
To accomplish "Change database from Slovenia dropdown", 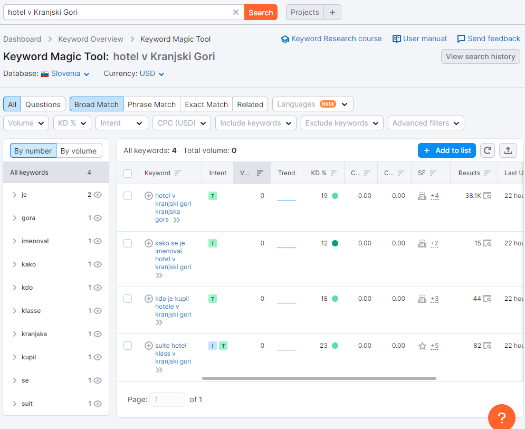I will 65,74.
